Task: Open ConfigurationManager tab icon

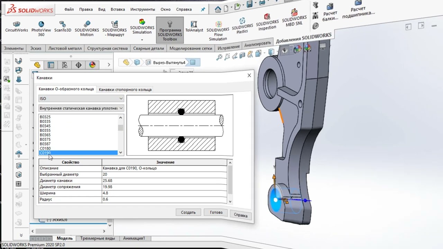Action: click(65, 65)
